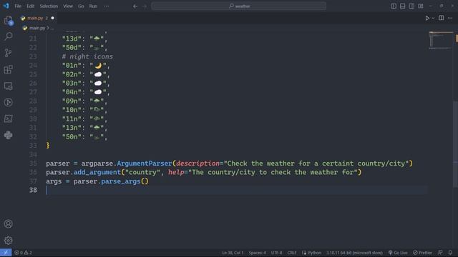Open the remote window indicator

click(x=6, y=253)
